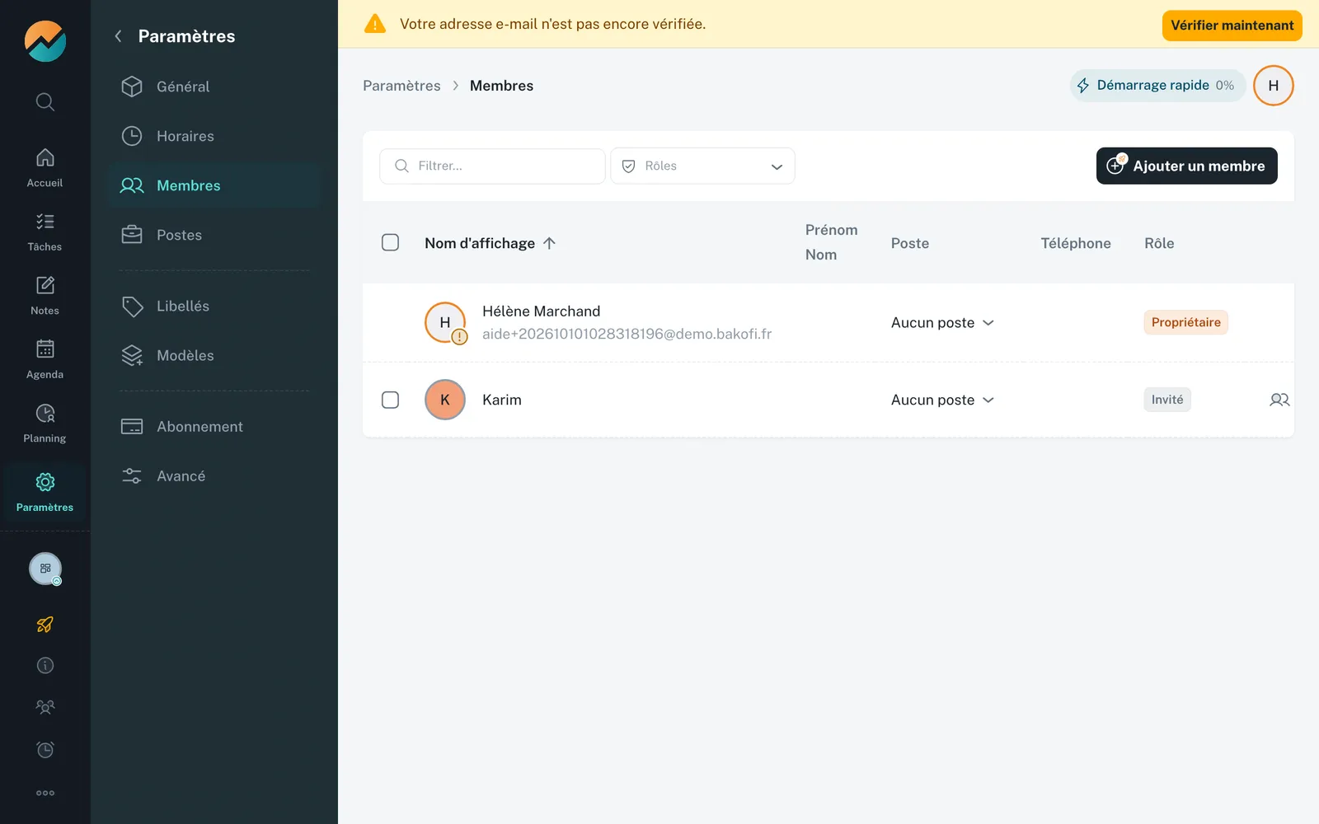Go back using the Paramètres arrow
This screenshot has width=1319, height=824.
pos(118,36)
